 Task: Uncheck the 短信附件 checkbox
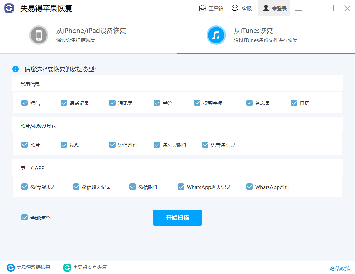pyautogui.click(x=112, y=145)
